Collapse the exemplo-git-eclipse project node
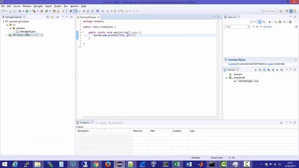The image size is (299, 168). (3, 21)
